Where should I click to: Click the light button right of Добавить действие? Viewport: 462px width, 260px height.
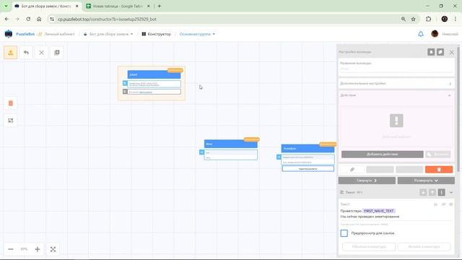tap(438, 154)
